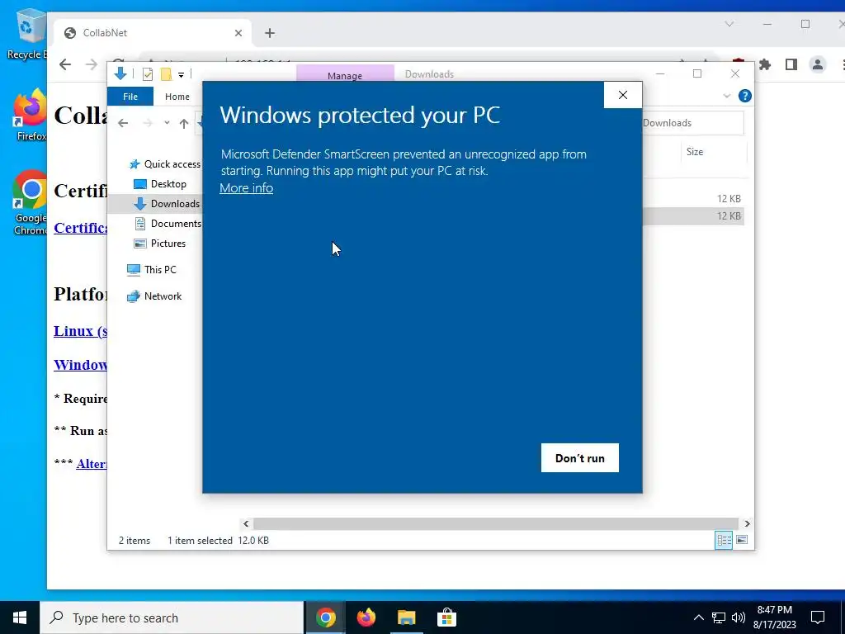Click the scroll left arrow in Explorer
Image resolution: width=845 pixels, height=634 pixels.
(x=246, y=523)
